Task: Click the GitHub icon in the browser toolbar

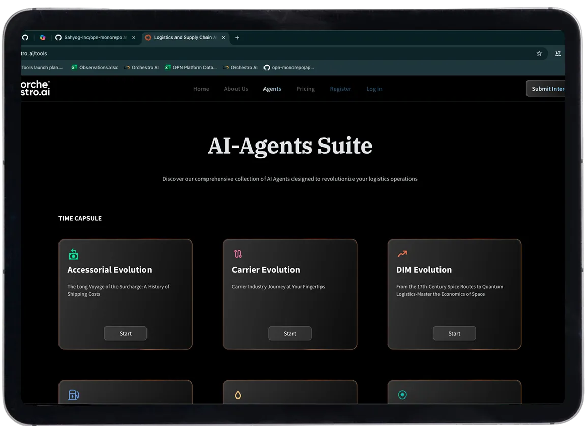Action: click(25, 37)
